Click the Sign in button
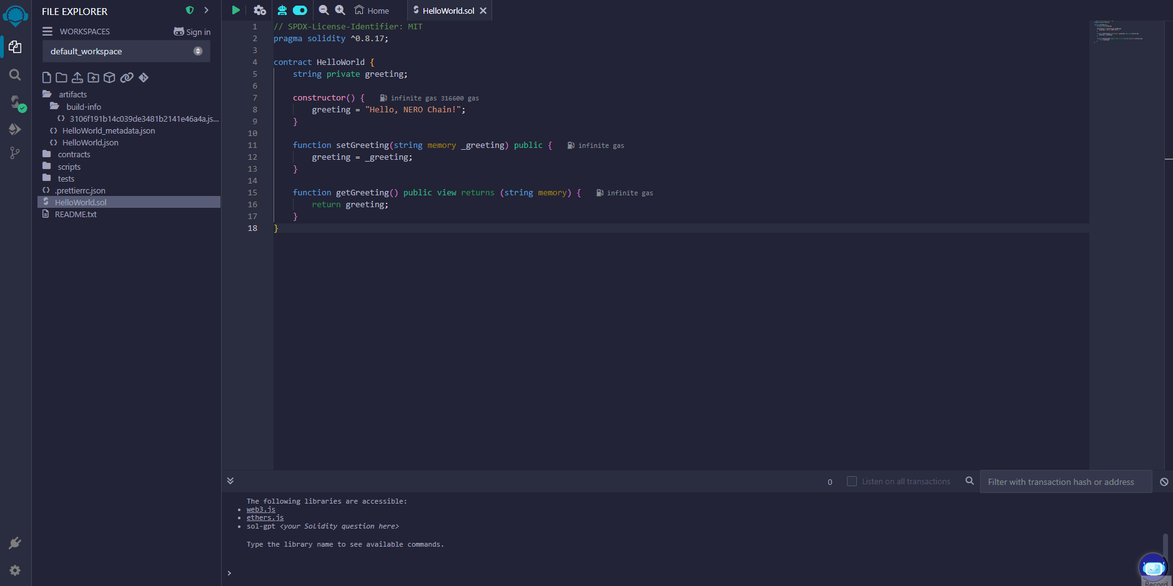Viewport: 1173px width, 586px height. point(192,32)
